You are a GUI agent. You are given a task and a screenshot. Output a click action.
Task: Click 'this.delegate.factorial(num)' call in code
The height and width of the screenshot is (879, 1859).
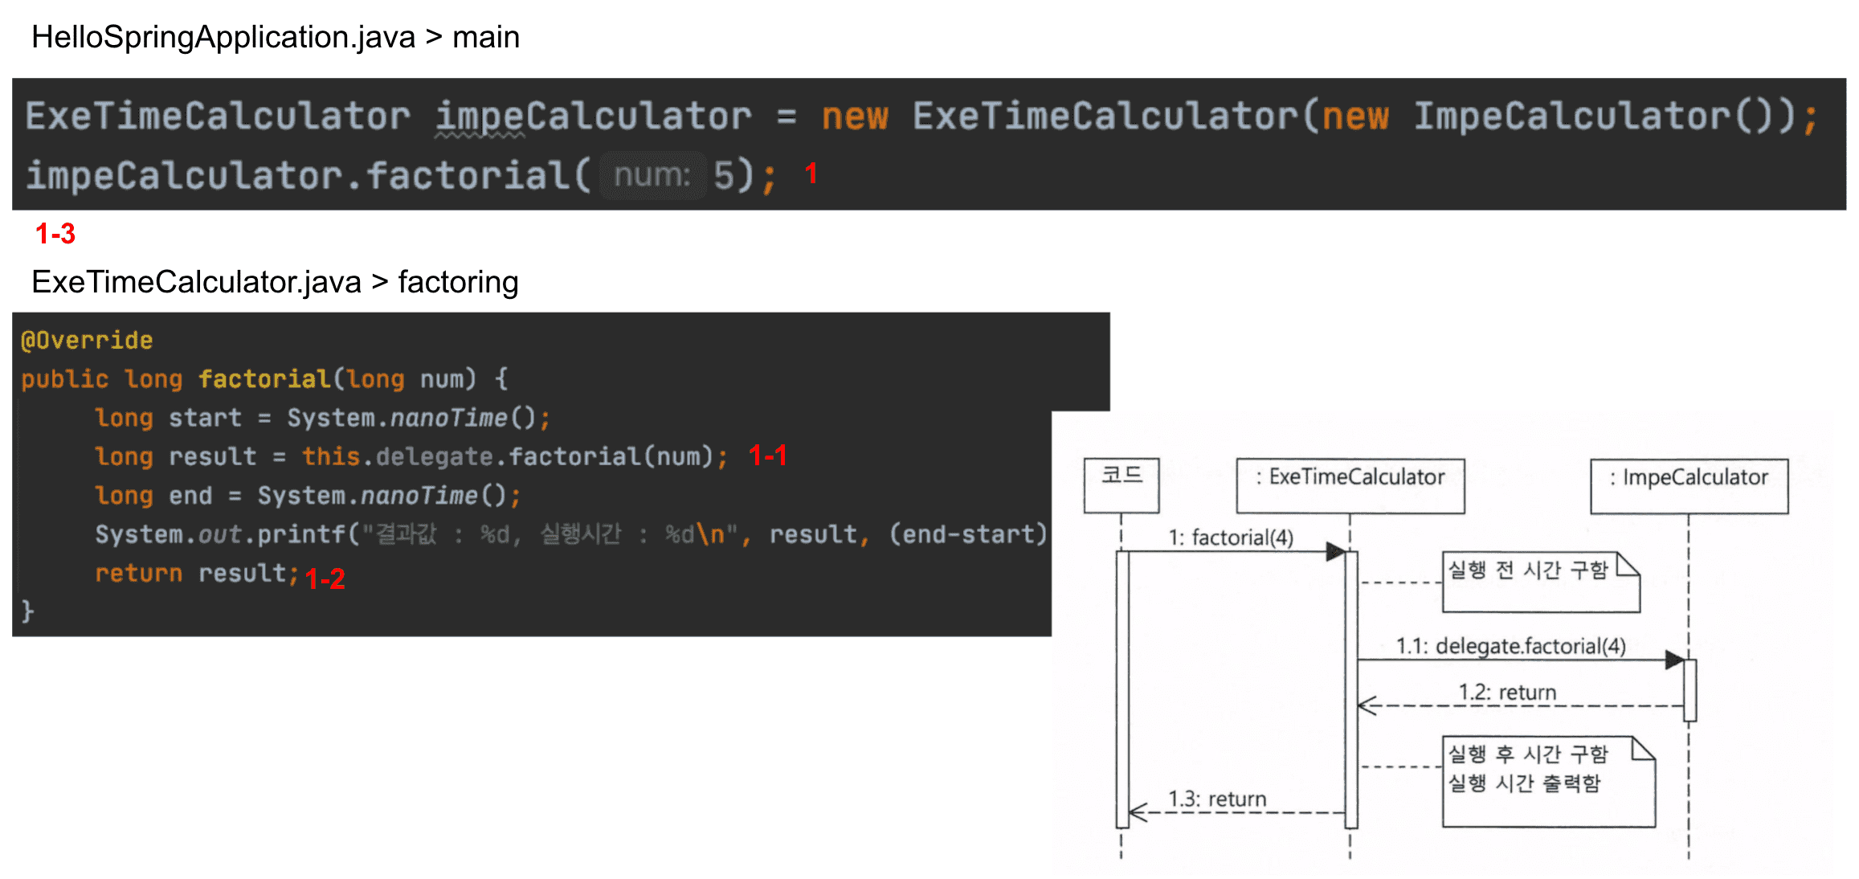click(x=508, y=456)
